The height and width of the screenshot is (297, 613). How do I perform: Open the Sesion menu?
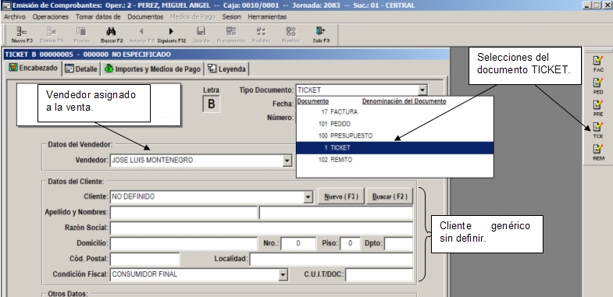(x=231, y=17)
